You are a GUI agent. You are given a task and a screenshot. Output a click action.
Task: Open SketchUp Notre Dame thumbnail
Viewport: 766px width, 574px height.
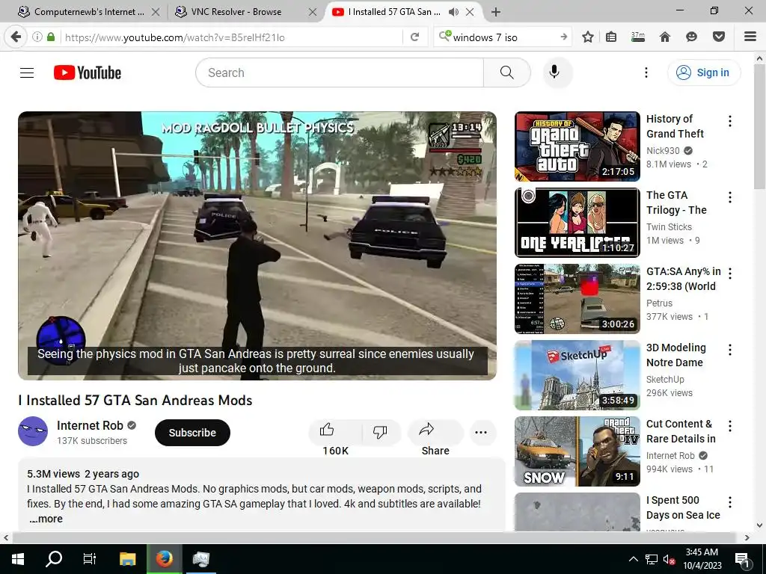(577, 375)
